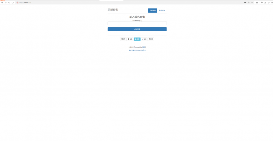Click the three-dot icon in address bar
This screenshot has width=273, height=141.
click(x=252, y=2)
